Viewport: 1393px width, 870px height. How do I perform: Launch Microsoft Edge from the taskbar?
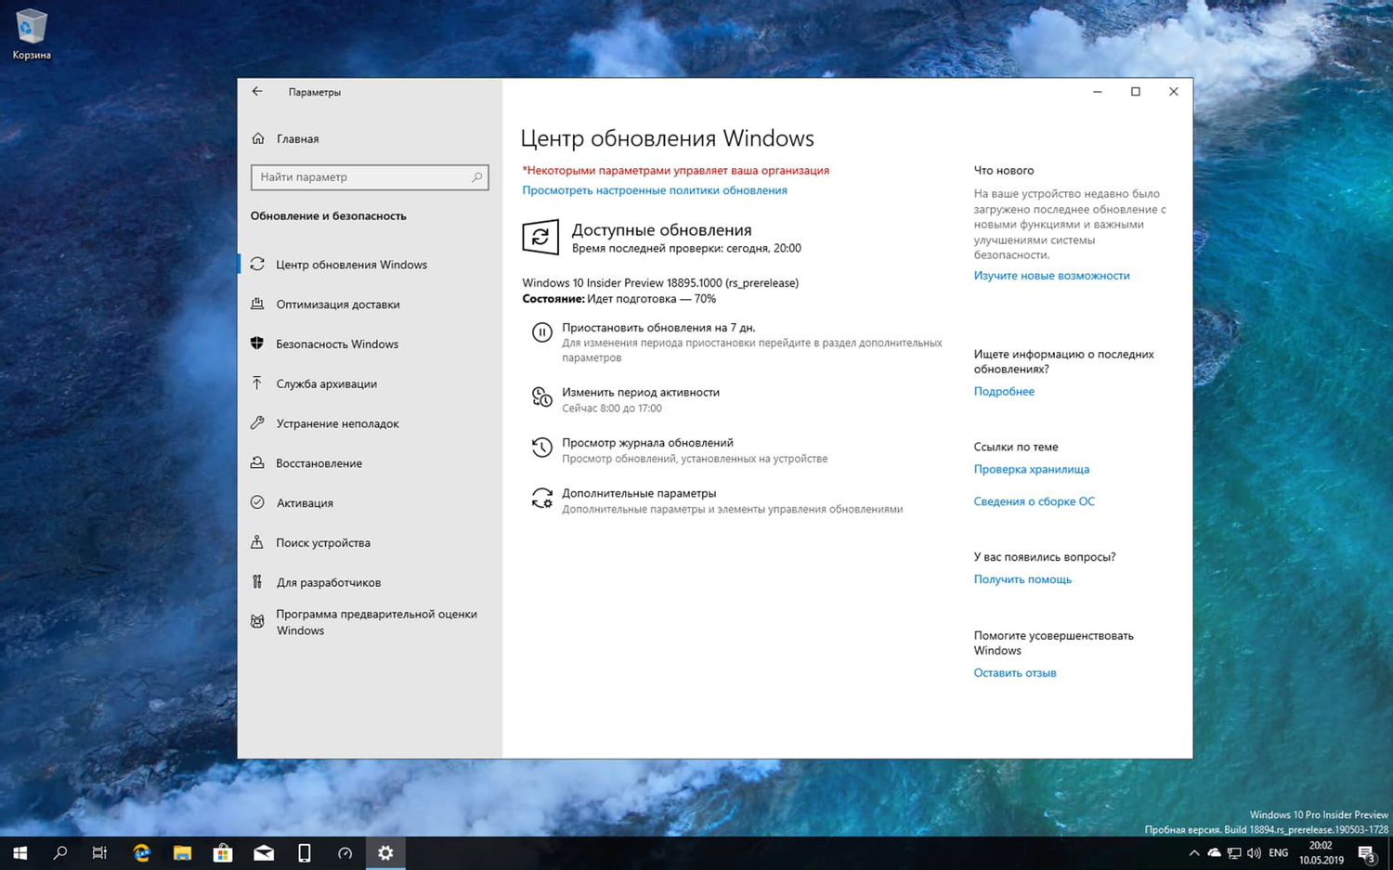(141, 852)
